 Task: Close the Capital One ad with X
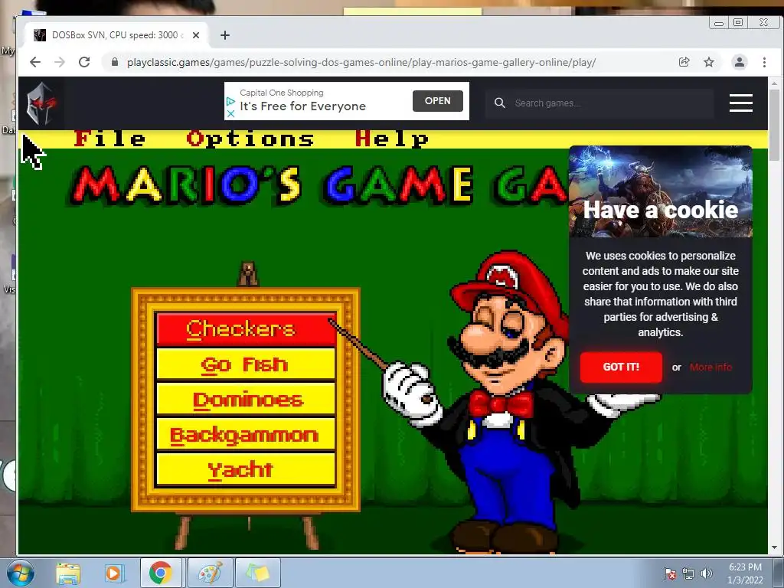tap(230, 113)
